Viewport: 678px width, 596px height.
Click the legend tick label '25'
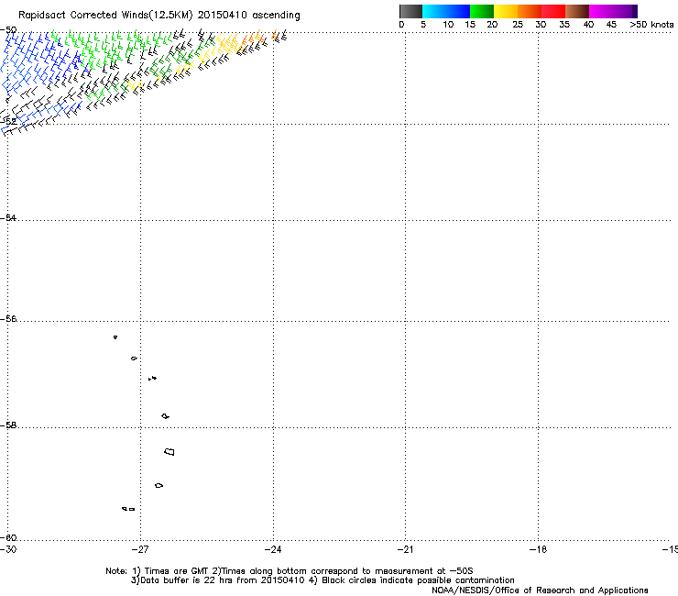pos(518,25)
